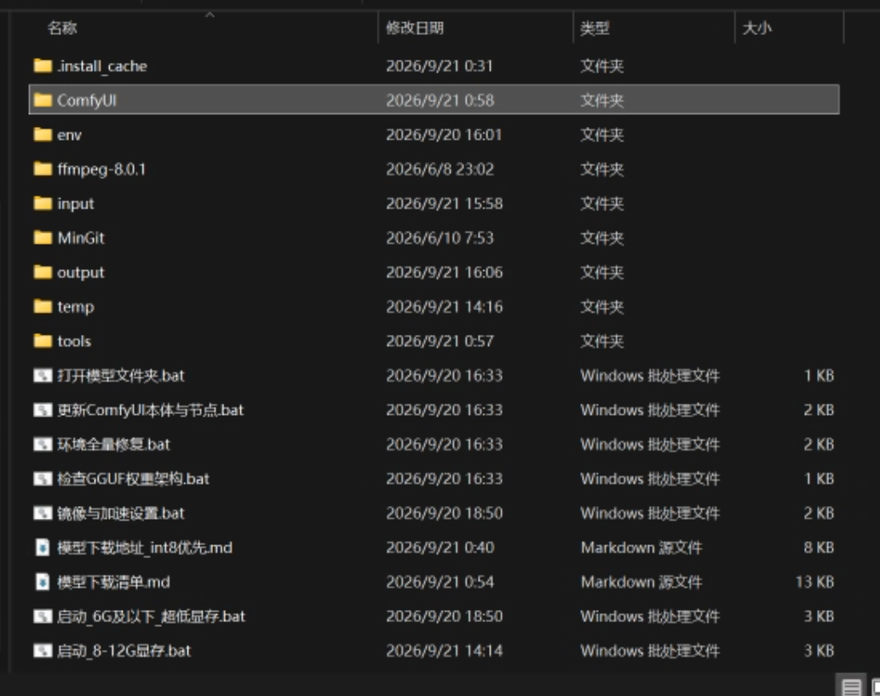Click the date 2026/9/21 0:57

440,342
